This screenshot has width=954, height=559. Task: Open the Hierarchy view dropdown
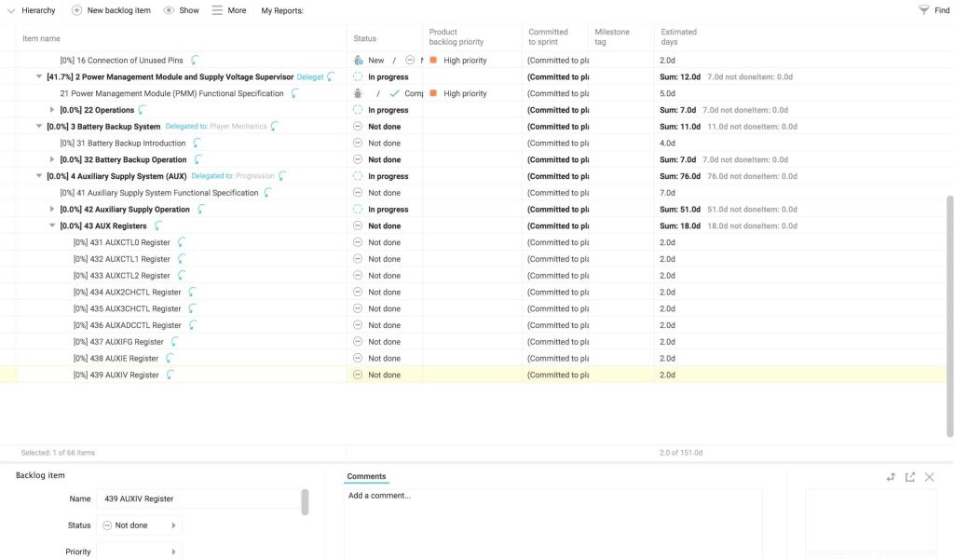(x=11, y=10)
